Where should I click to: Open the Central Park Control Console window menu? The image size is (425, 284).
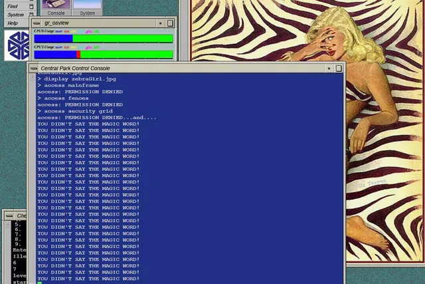point(33,68)
